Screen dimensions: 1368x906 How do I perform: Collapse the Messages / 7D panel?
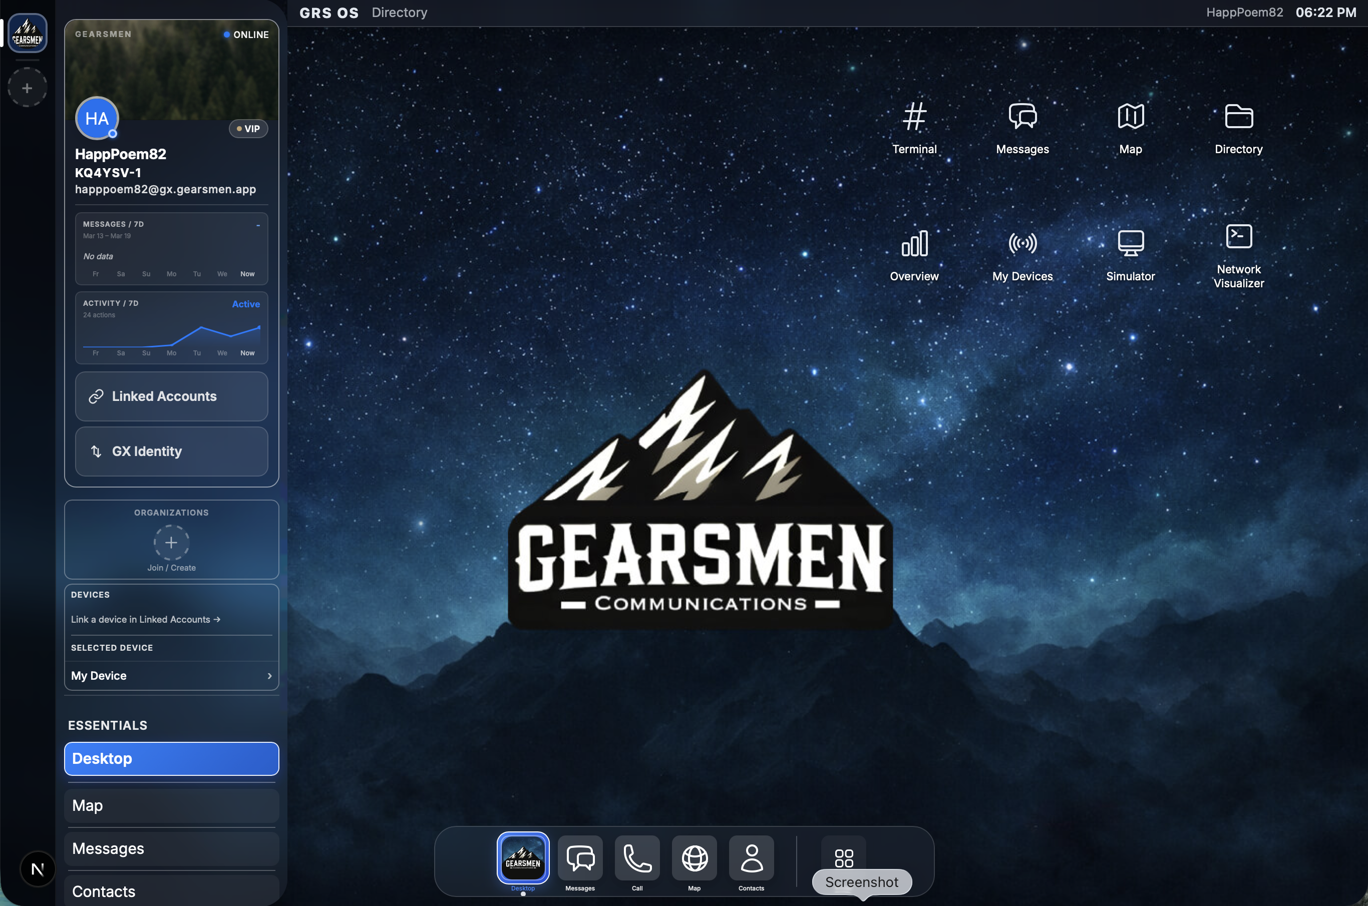click(258, 225)
